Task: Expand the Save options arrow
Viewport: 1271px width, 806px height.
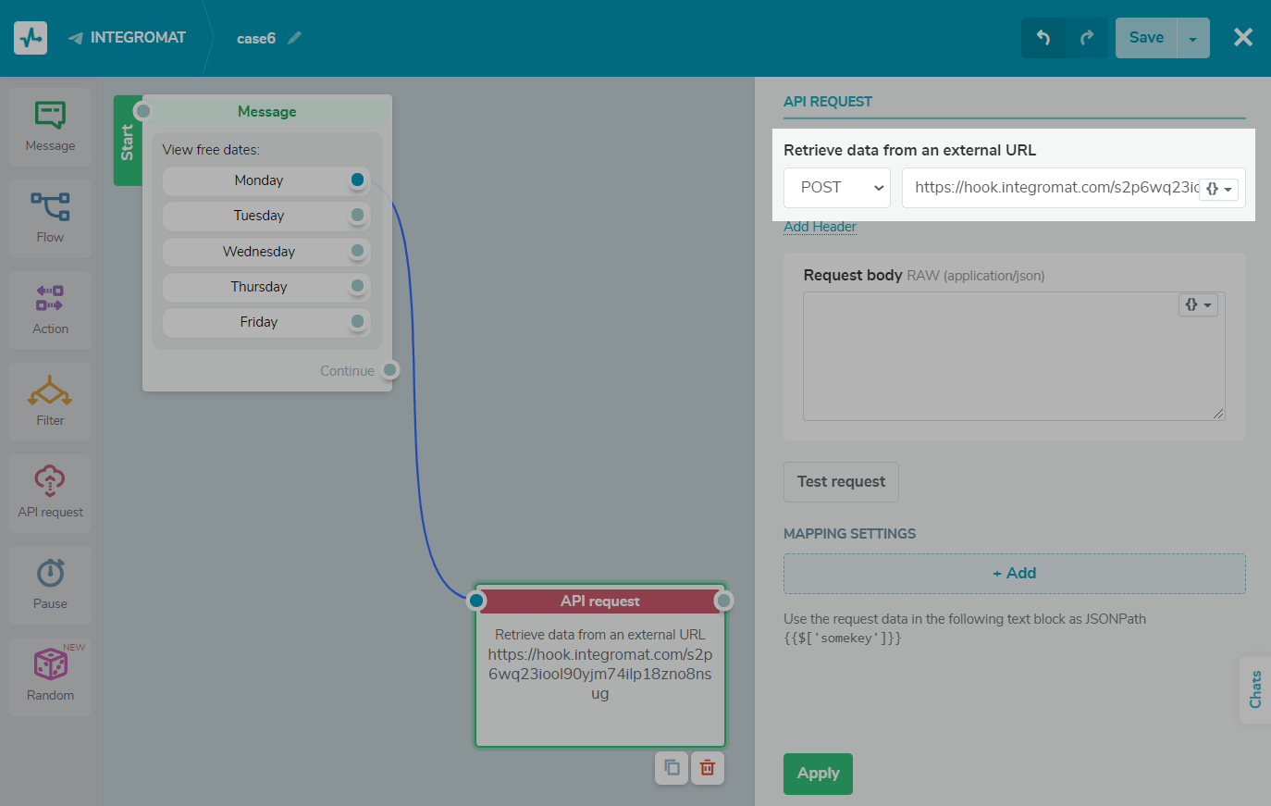Action: coord(1193,38)
